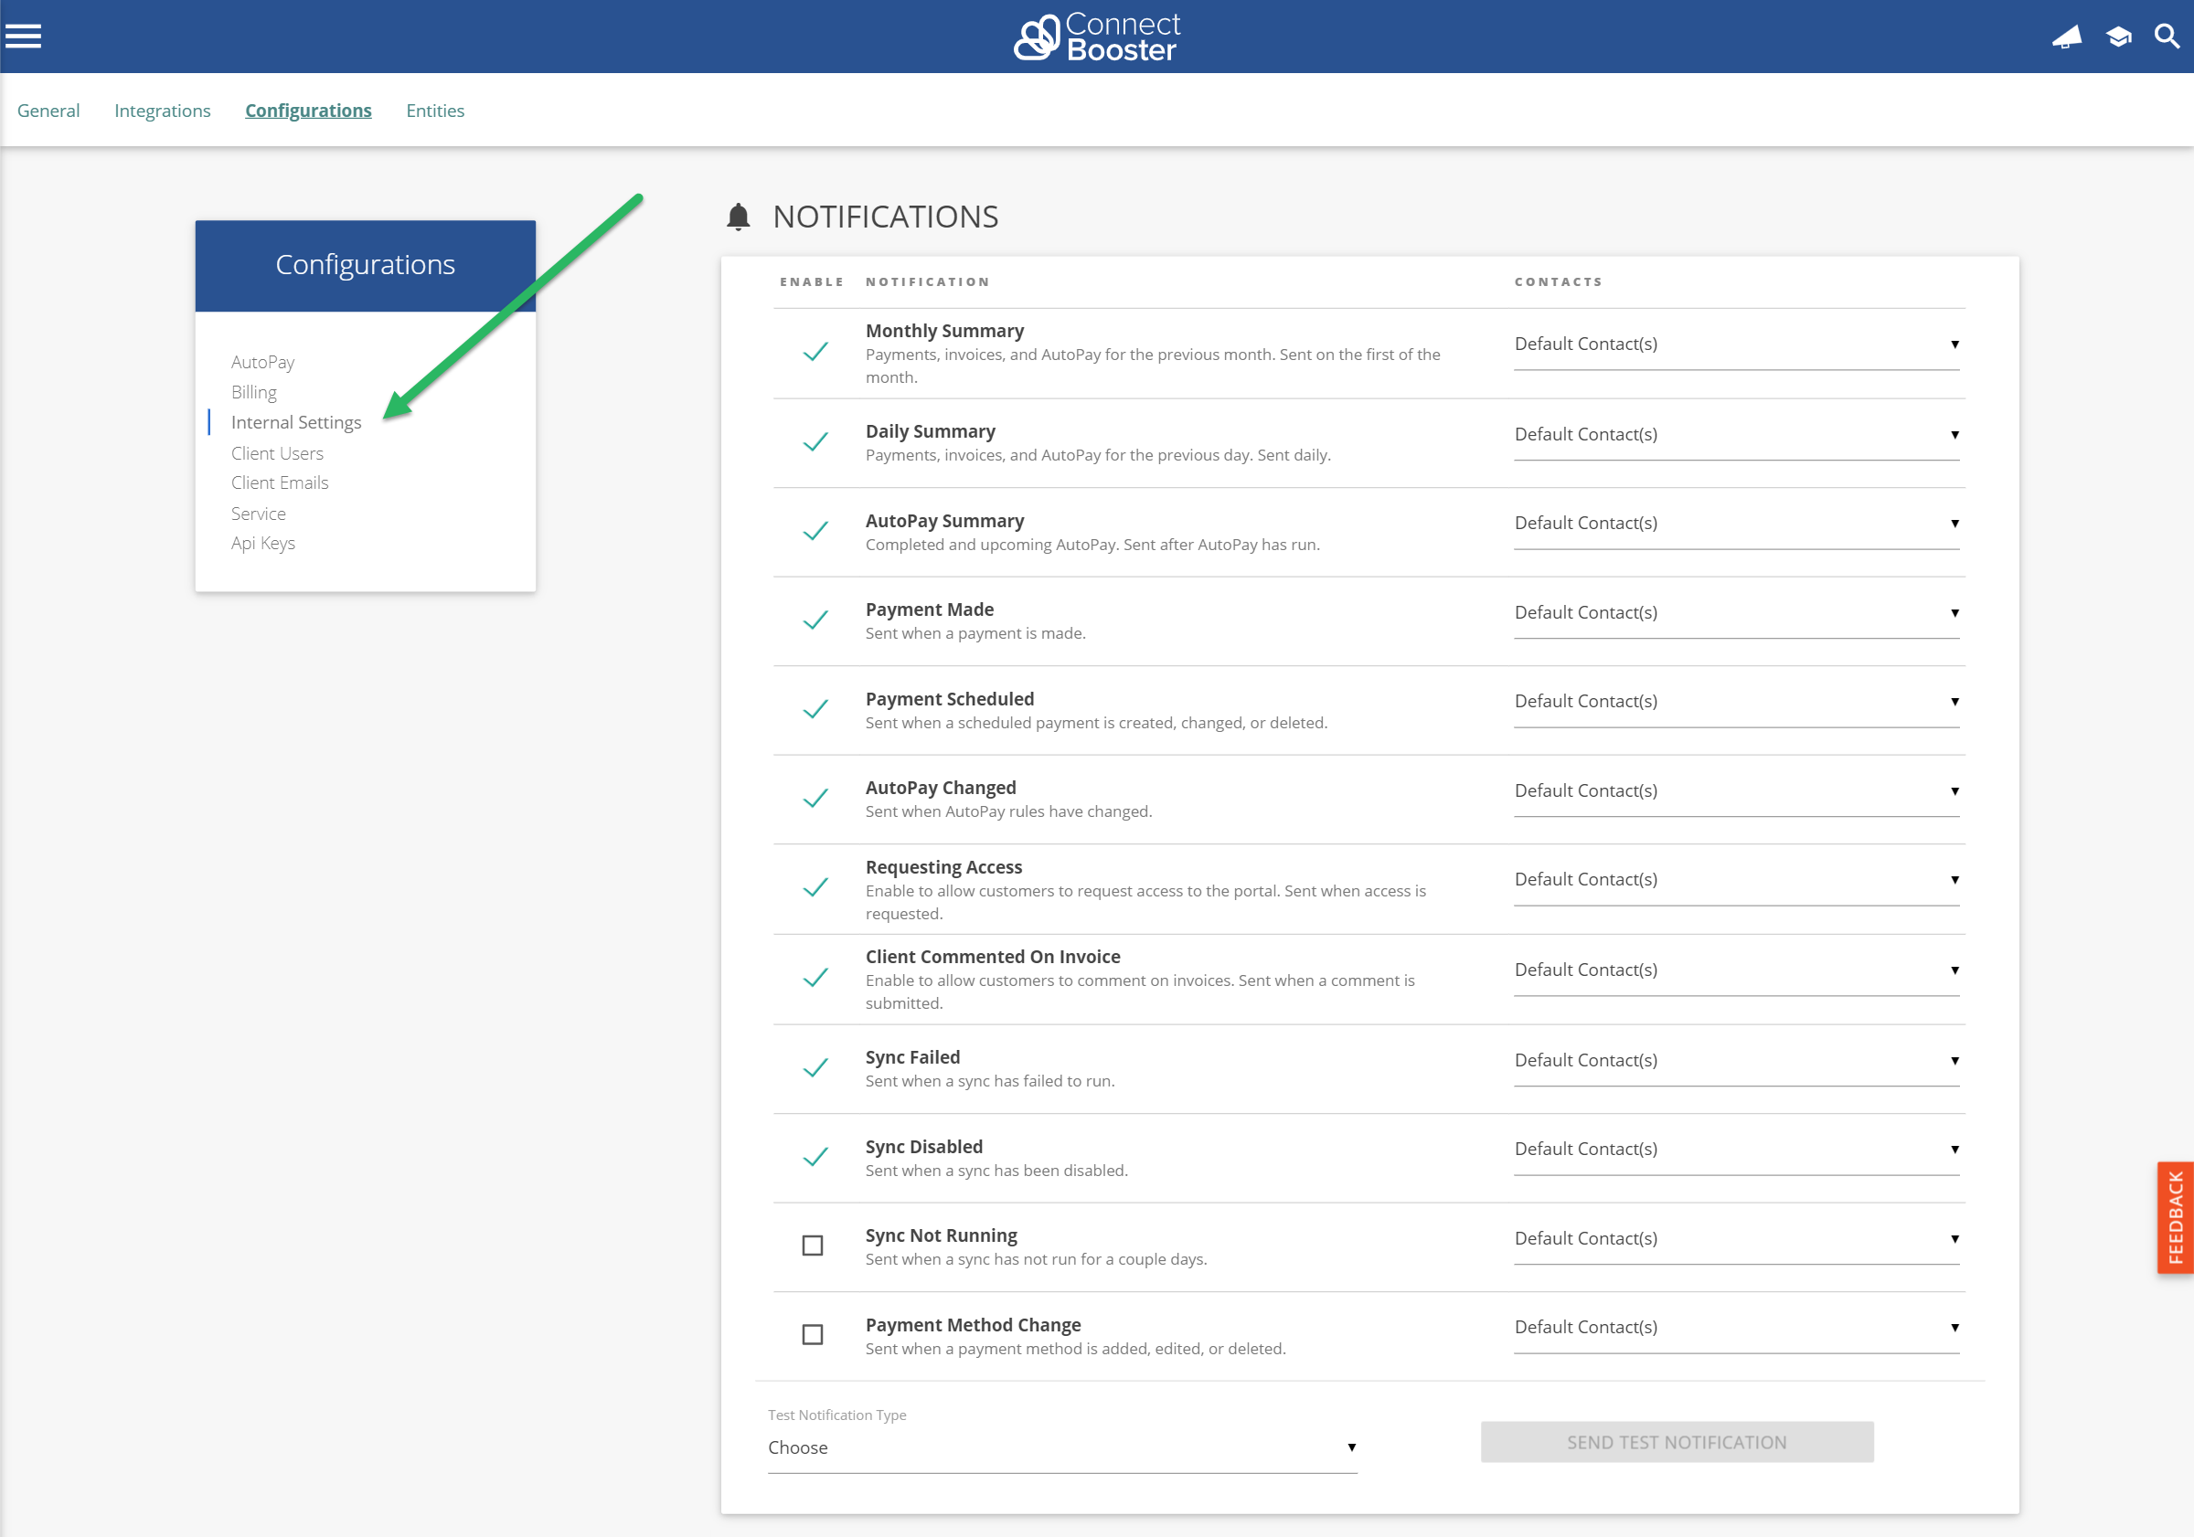The width and height of the screenshot is (2194, 1537).
Task: Expand Payment Made contacts dropdown
Action: (x=1735, y=612)
